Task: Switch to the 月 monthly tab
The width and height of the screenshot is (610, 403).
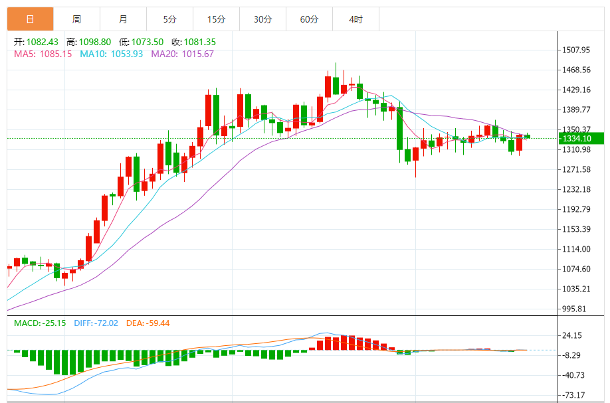Action: pos(123,19)
